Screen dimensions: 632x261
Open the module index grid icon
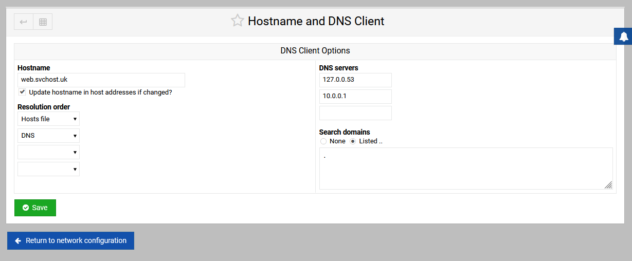[43, 22]
